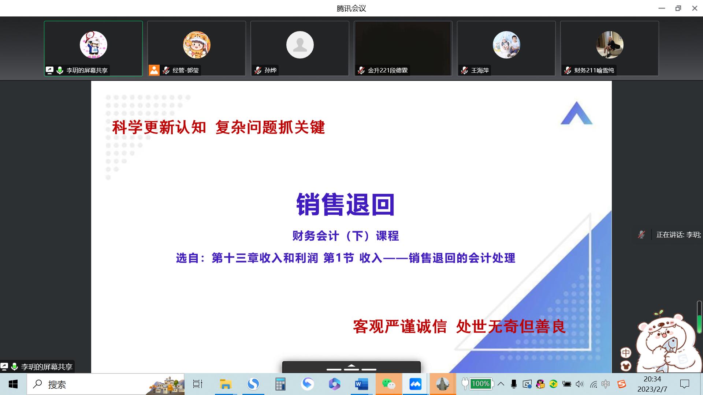The height and width of the screenshot is (395, 703).
Task: Open WeChat from the taskbar
Action: pos(388,384)
